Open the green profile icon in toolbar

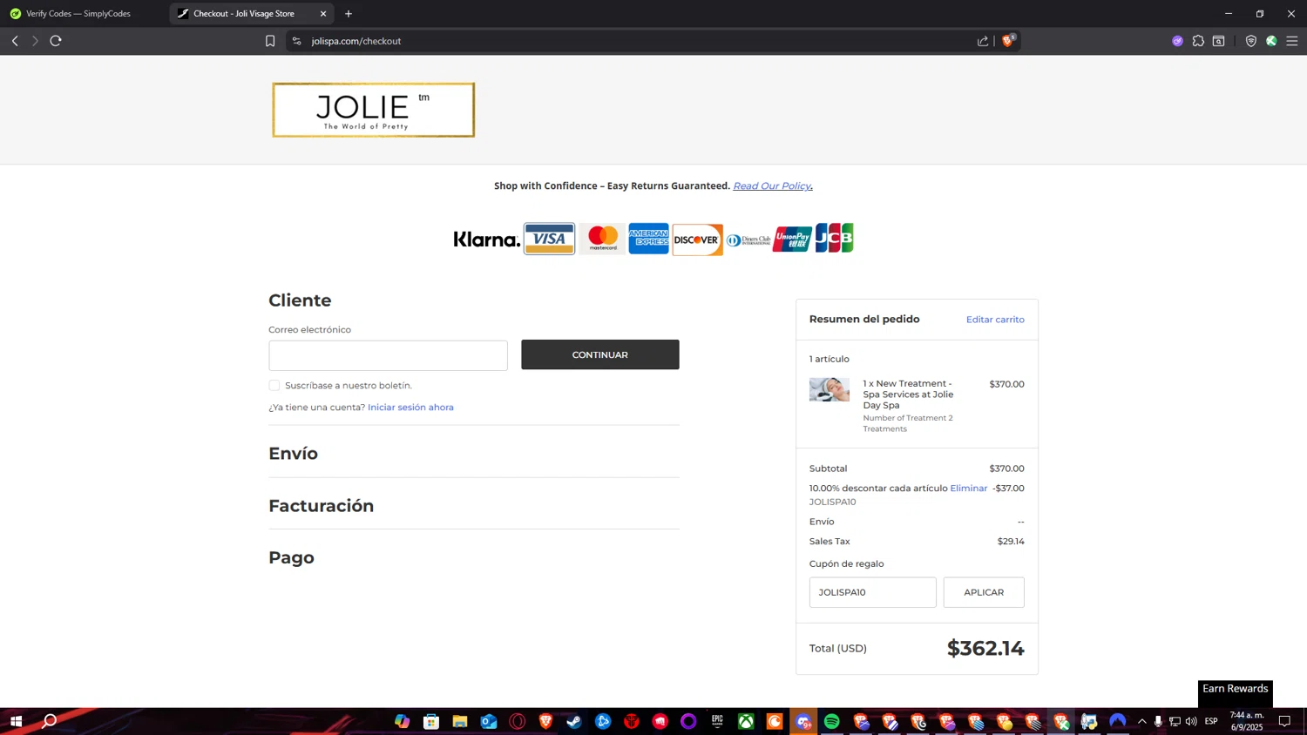tap(1272, 41)
